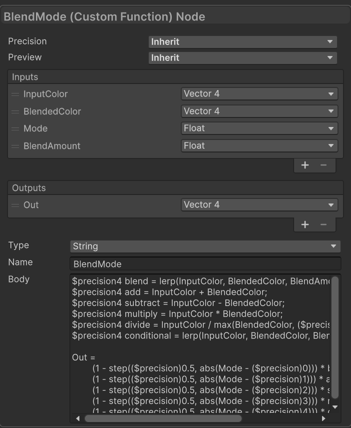Viewport: 351px width, 428px height.
Task: Grab the BlendedColor row reorder handle
Action: click(15, 112)
